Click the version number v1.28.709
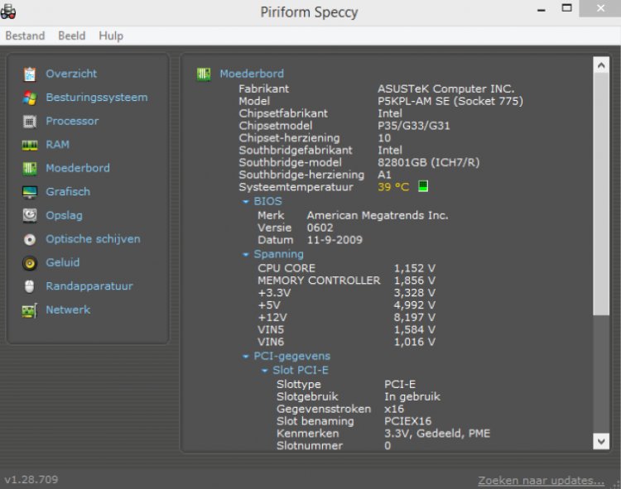Image resolution: width=621 pixels, height=489 pixels. 31,480
